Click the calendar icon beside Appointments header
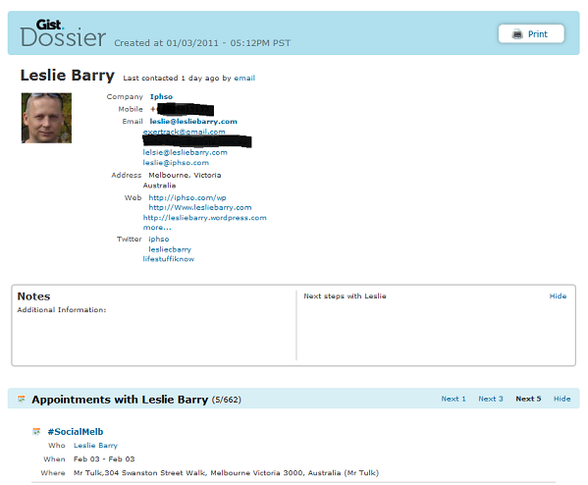 coord(22,400)
